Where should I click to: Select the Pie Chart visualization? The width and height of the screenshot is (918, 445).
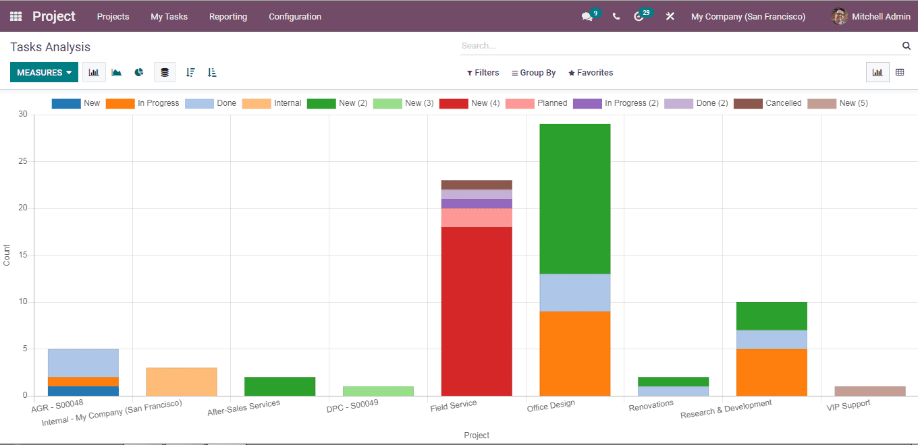(138, 71)
